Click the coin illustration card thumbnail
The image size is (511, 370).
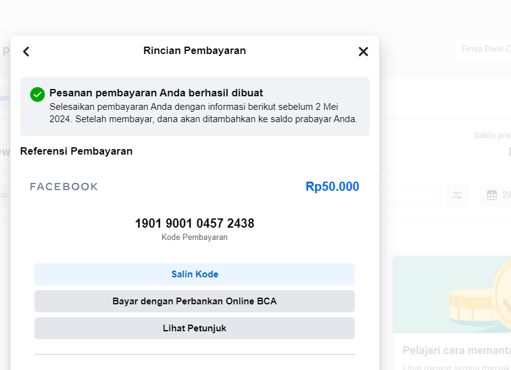pos(452,295)
